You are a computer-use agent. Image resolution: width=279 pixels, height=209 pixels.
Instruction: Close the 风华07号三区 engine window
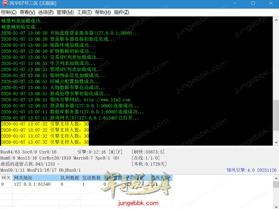271,4
